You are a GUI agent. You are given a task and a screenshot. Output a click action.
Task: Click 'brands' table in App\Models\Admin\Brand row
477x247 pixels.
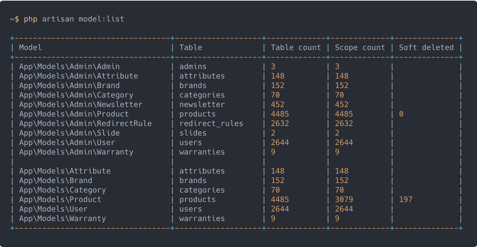tap(193, 85)
